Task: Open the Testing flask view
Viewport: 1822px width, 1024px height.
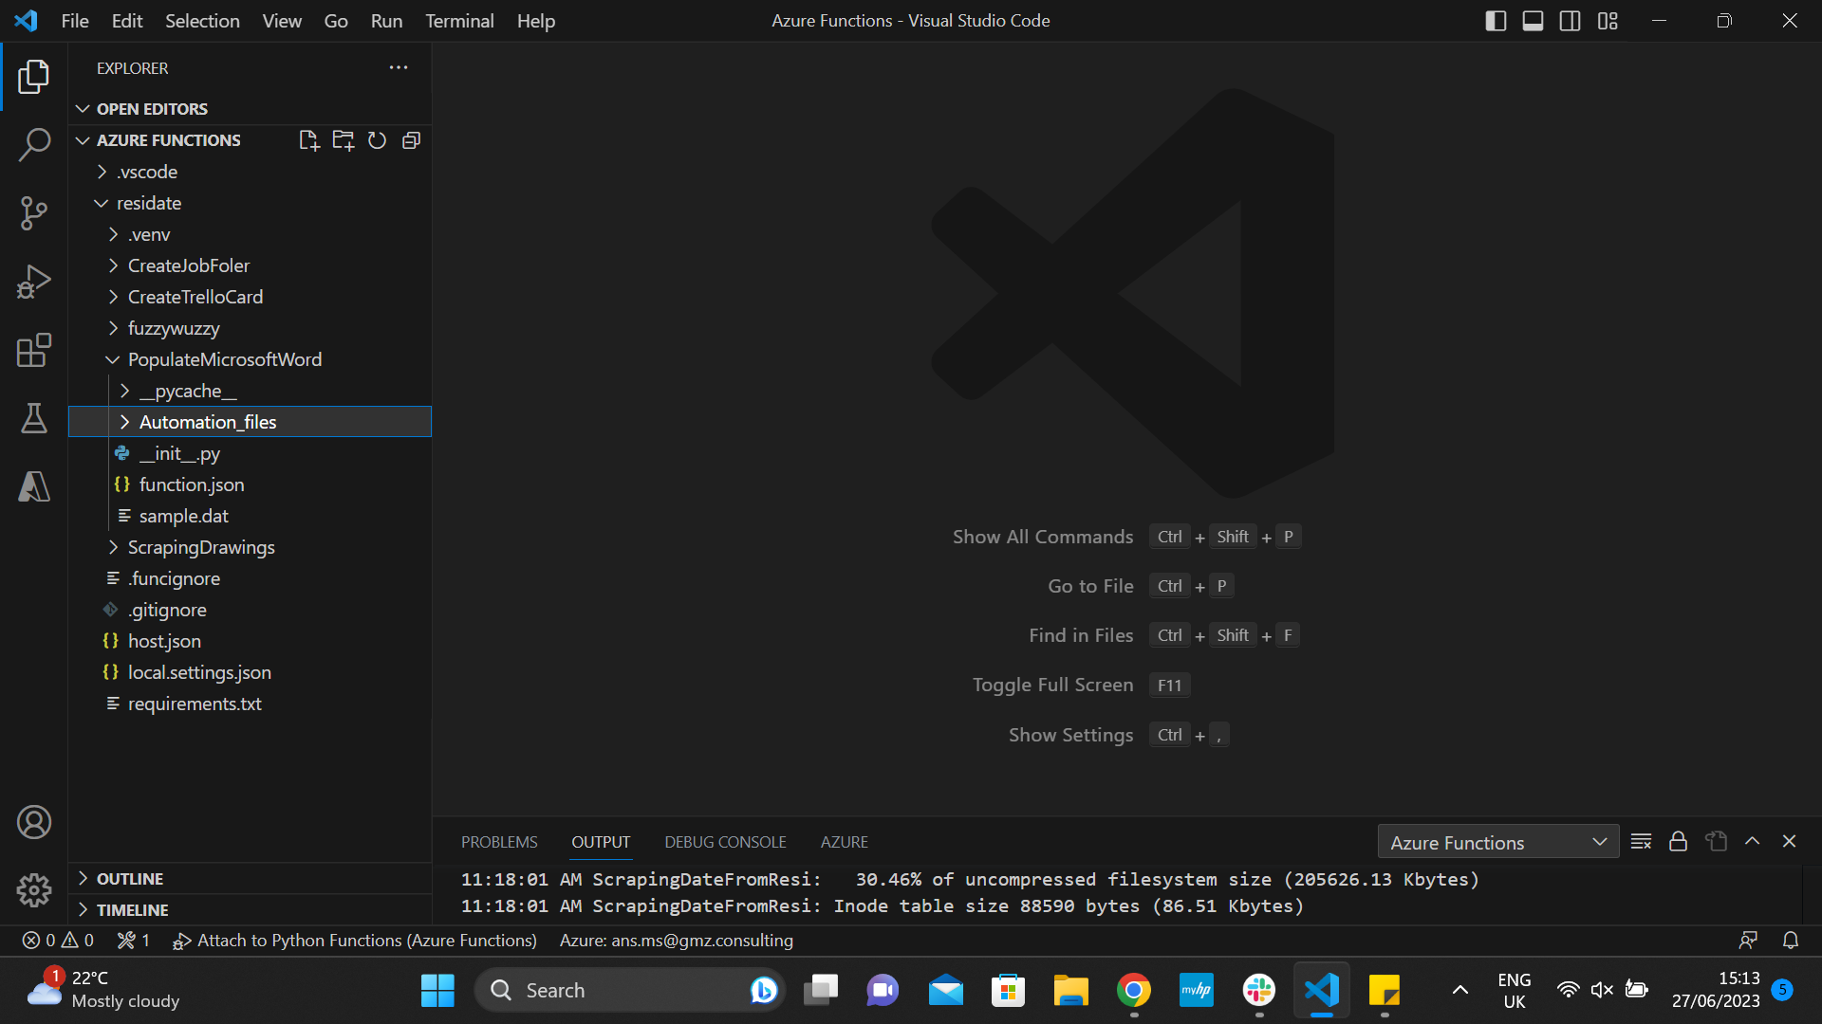Action: click(34, 418)
